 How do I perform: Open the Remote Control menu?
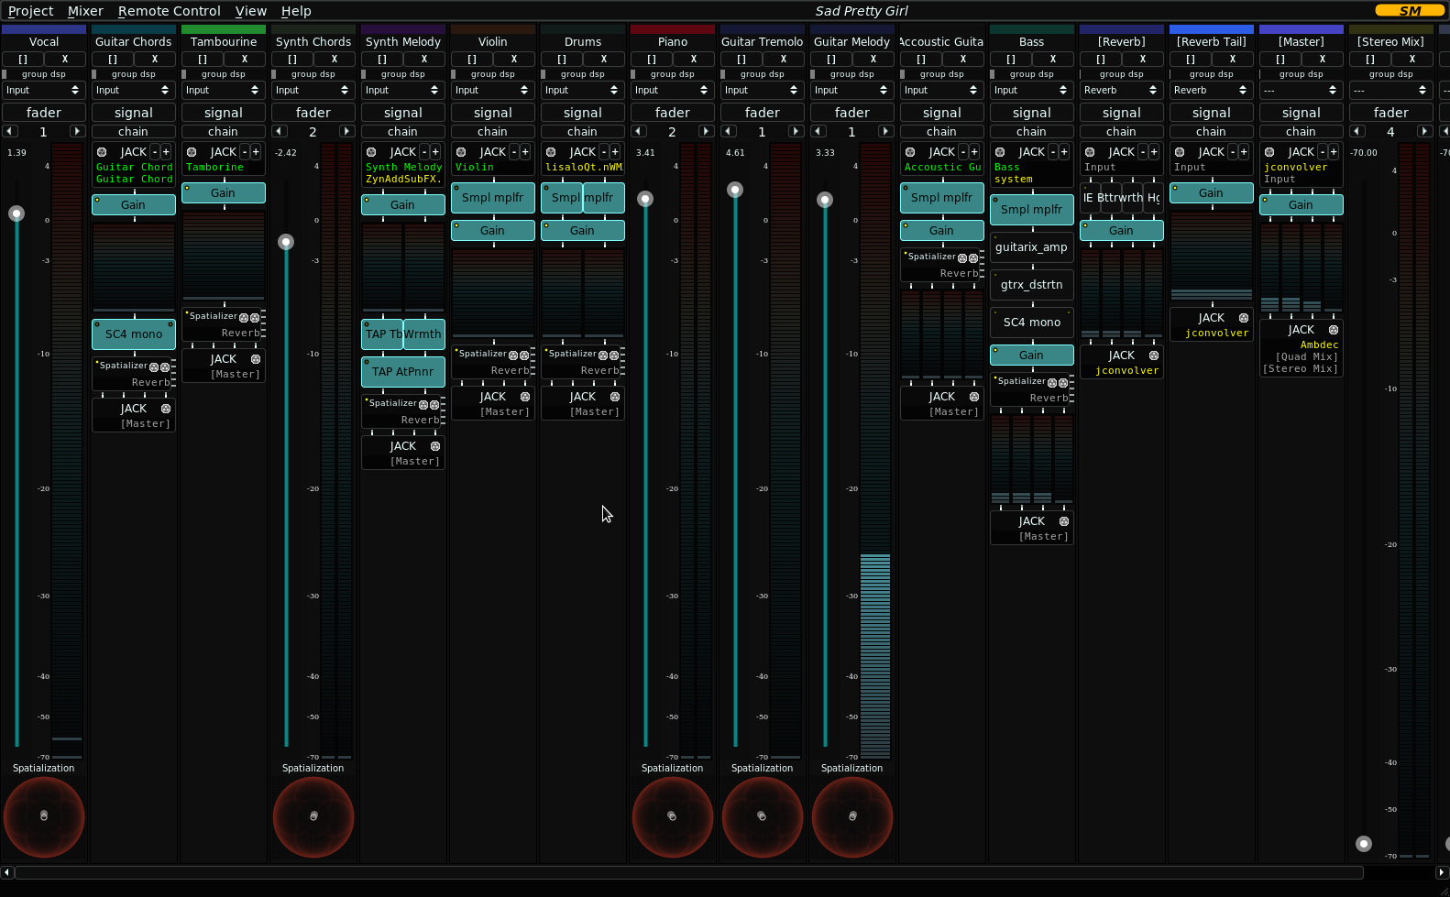(170, 11)
